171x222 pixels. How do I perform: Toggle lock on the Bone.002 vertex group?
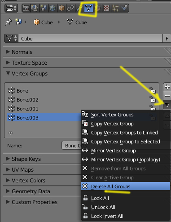(153, 99)
